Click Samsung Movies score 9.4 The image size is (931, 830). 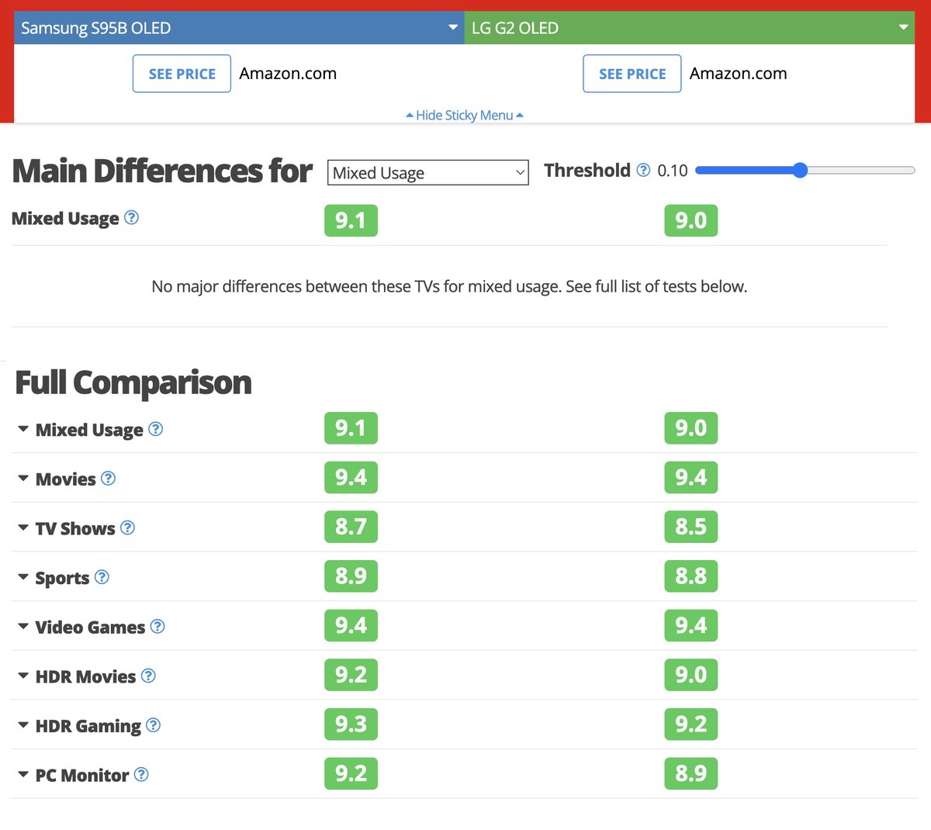click(x=351, y=477)
